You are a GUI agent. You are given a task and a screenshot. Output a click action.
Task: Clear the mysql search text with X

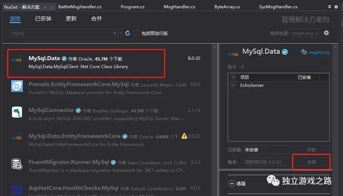click(115, 33)
